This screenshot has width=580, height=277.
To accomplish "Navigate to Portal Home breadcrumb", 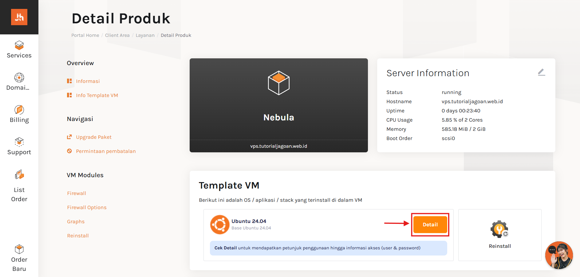I will 85,35.
